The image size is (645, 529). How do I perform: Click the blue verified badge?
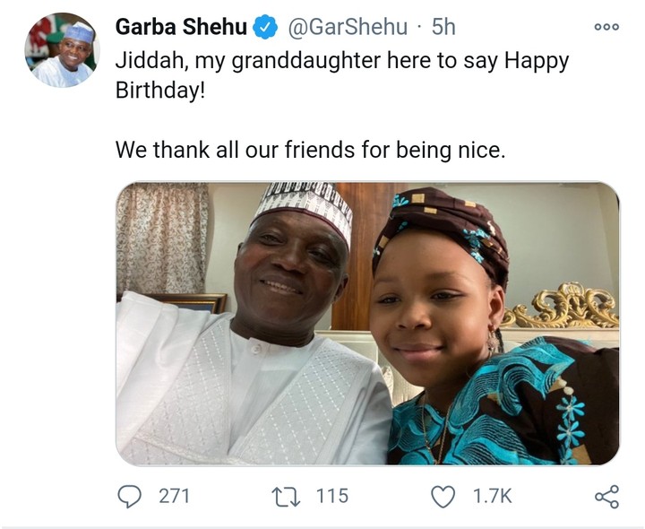(x=264, y=28)
